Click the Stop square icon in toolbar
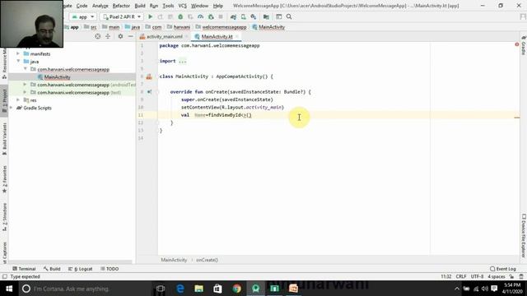This screenshot has width=527, height=296. (221, 16)
